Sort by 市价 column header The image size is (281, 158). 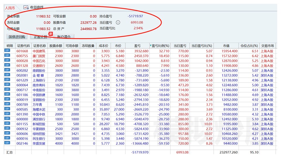click(118, 46)
